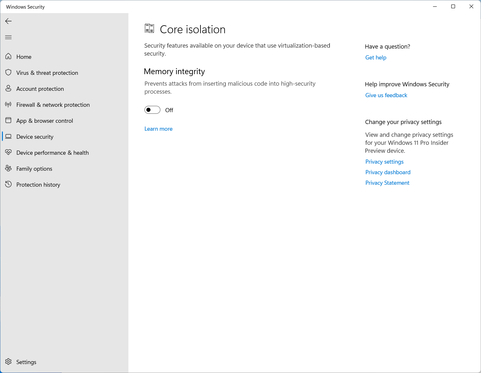Select Account protection in the navigation pane
Screen dimensions: 481x373
[40, 89]
